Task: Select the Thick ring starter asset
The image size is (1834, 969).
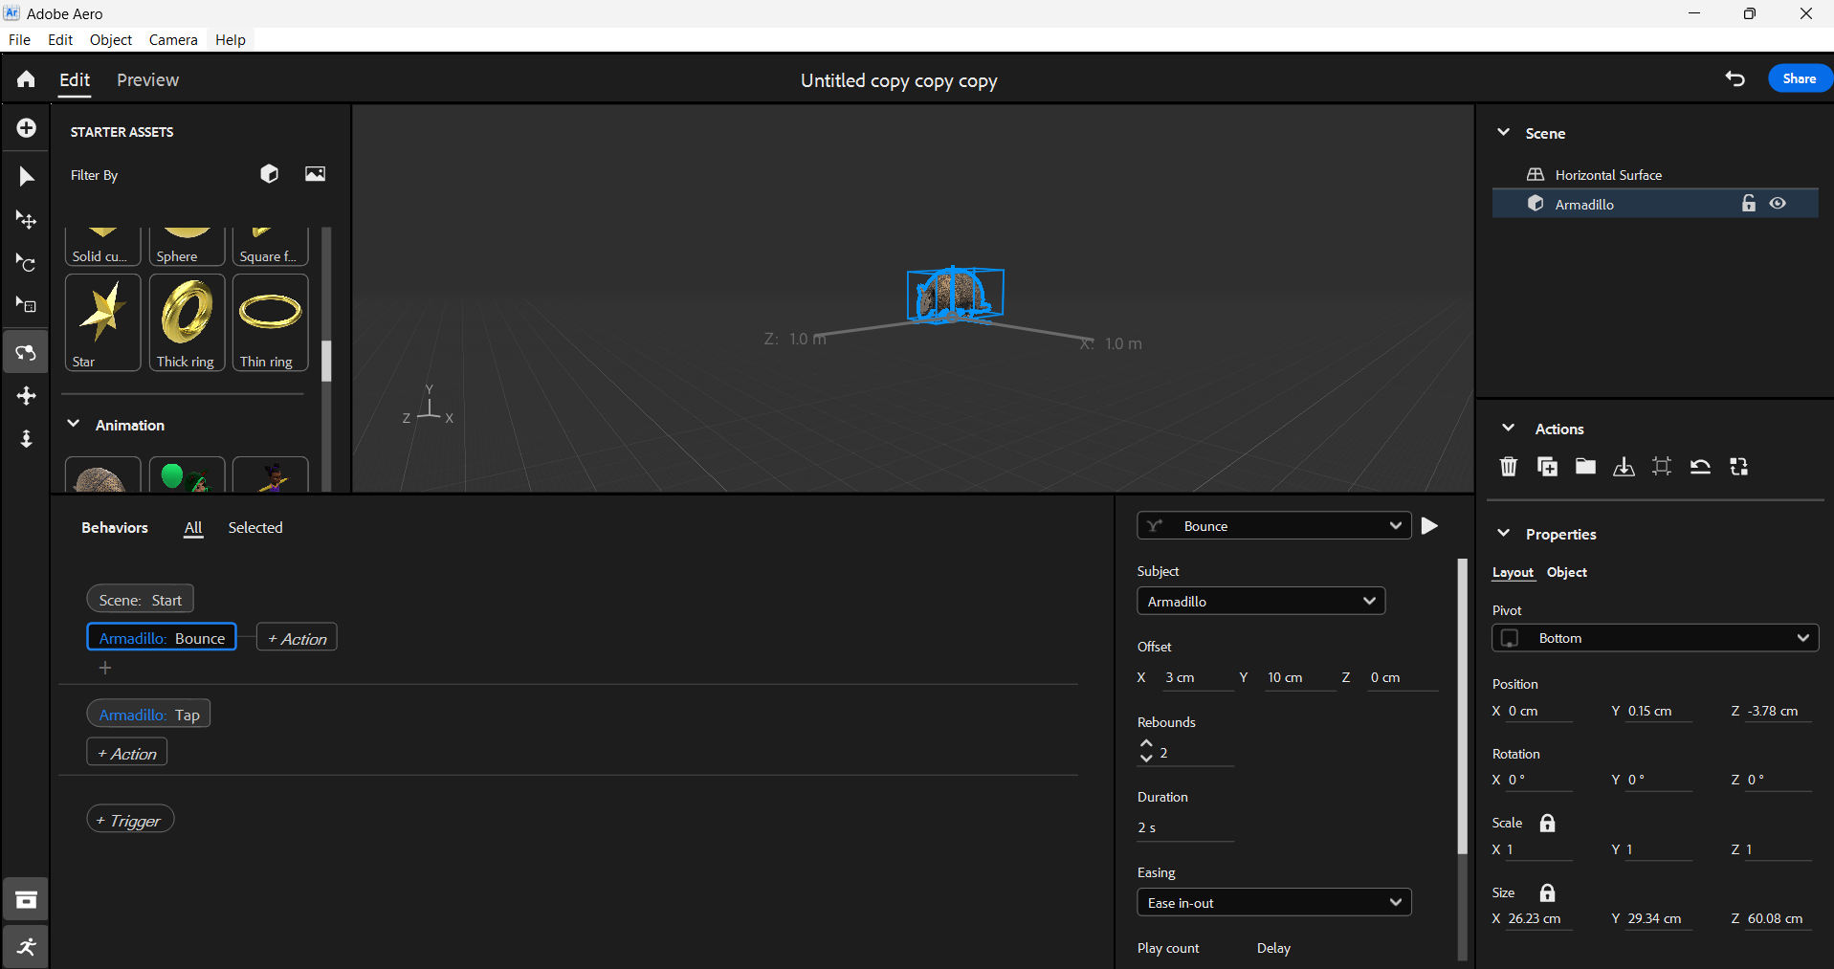Action: coord(186,322)
